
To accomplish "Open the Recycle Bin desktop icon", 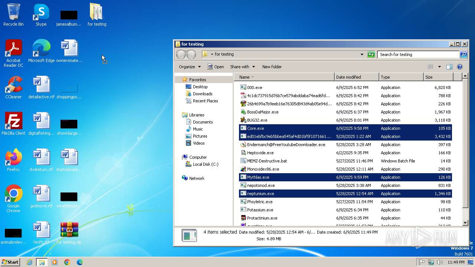I will coord(13,15).
